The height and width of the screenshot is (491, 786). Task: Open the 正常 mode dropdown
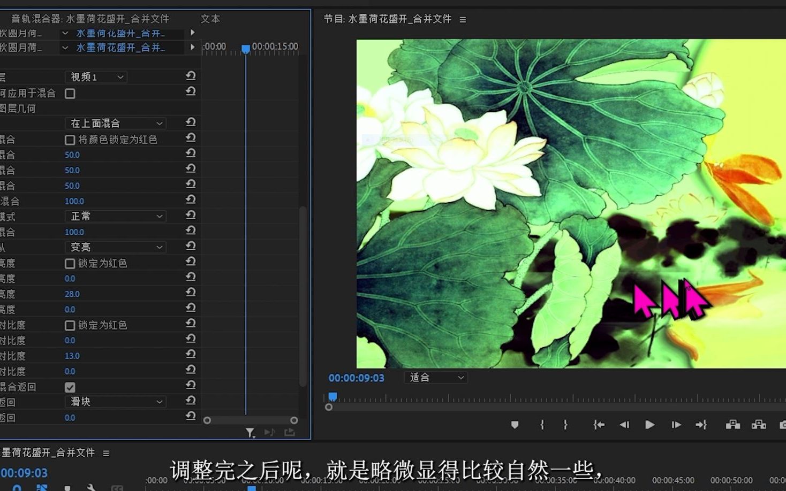116,216
